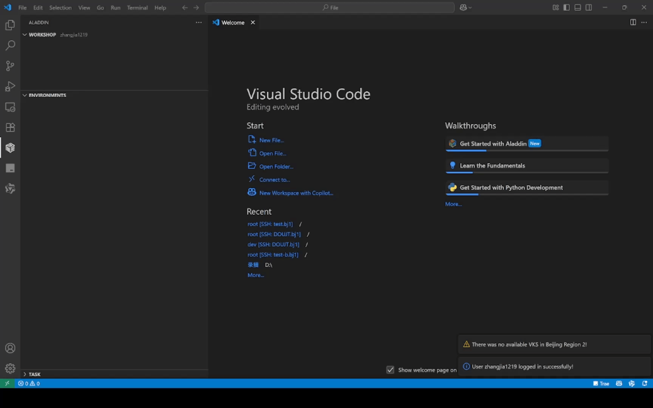Toggle the primary side bar visibility
The image size is (653, 408).
coord(566,8)
